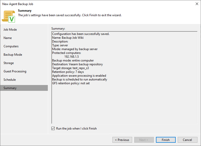Cancel the backup job wizard
Screen dimensions: 201x146
click(x=187, y=140)
